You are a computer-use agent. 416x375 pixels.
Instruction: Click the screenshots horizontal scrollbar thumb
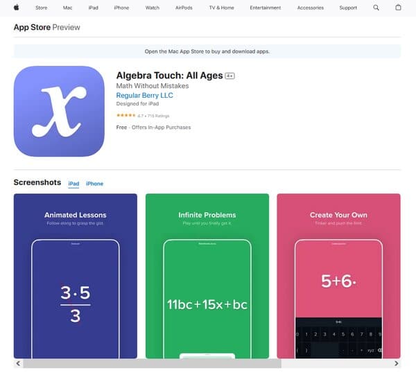click(152, 363)
